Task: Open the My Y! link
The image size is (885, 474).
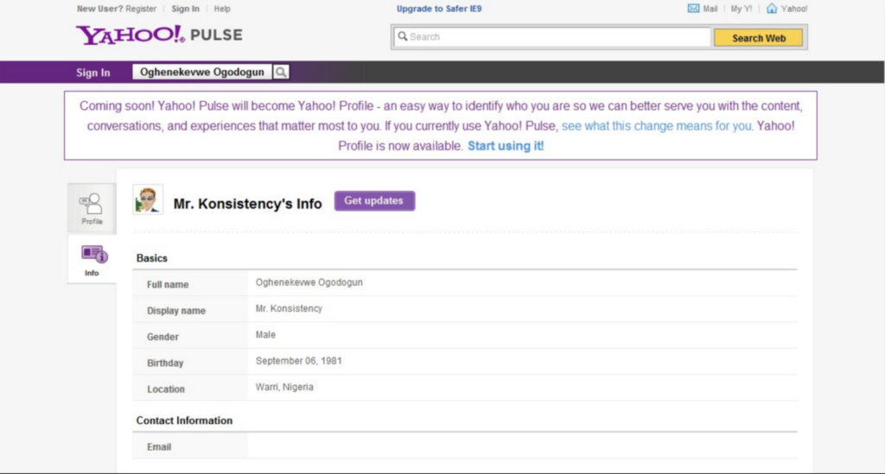Action: (741, 9)
